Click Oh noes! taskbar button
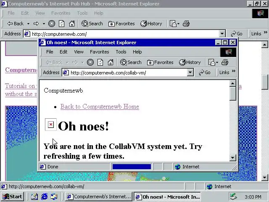The image size is (269, 202). coord(167,197)
